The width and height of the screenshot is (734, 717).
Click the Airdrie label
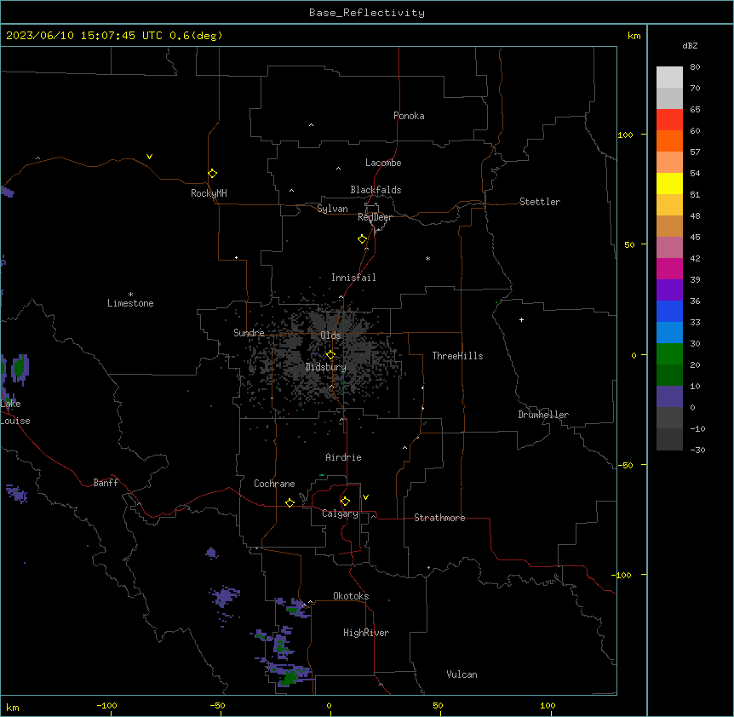(343, 457)
